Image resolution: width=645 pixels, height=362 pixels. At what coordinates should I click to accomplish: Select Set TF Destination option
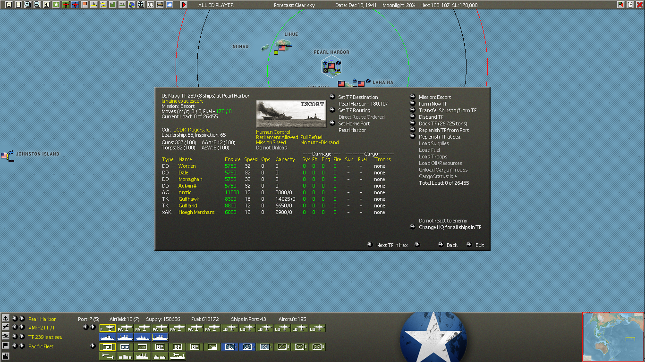pos(358,97)
